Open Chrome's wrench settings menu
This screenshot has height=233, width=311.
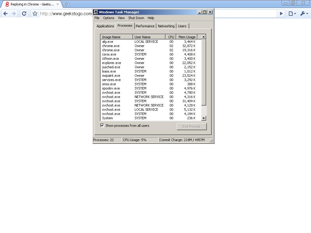(x=304, y=13)
